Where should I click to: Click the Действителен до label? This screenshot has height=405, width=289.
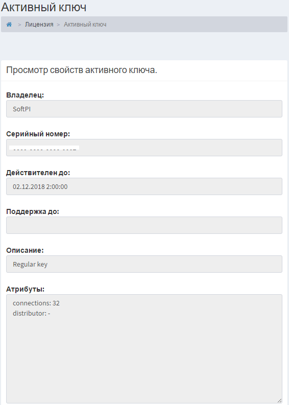[38, 173]
